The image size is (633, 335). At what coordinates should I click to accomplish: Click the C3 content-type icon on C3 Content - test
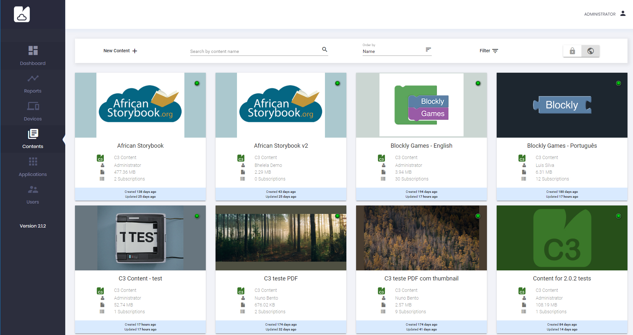pyautogui.click(x=100, y=291)
